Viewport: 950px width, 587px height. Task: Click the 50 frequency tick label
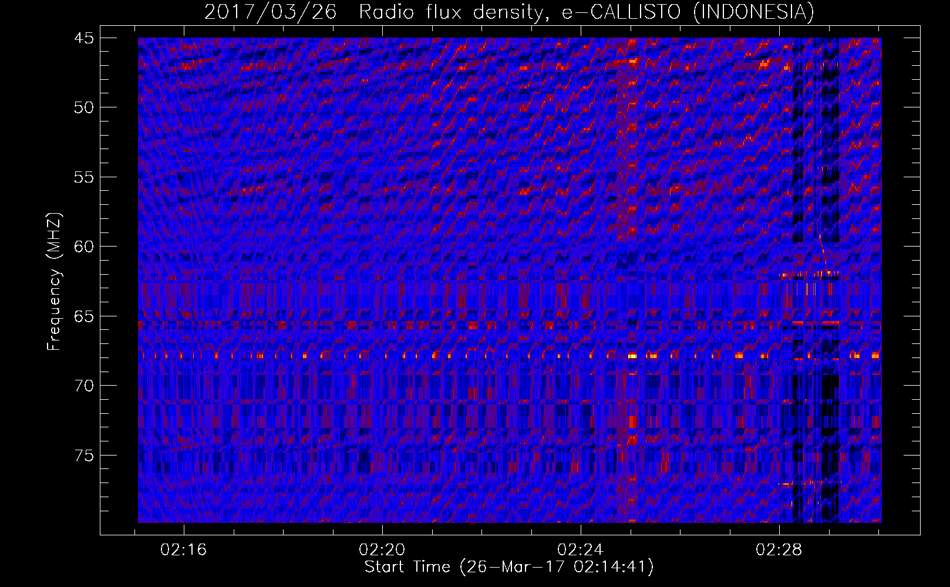coord(83,107)
